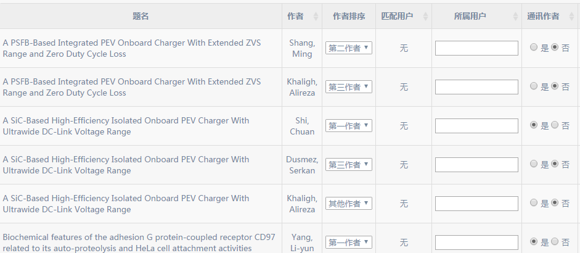Expand 其他作者 dropdown in Khaligh row

348,204
